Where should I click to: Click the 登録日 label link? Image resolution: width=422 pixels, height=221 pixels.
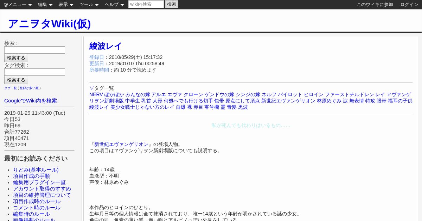coord(97,57)
